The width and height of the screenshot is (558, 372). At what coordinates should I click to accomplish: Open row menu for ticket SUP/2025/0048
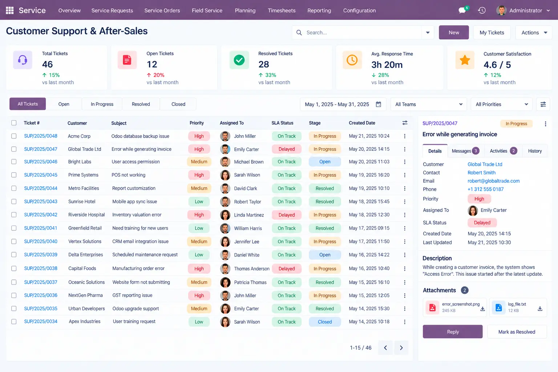pos(405,136)
